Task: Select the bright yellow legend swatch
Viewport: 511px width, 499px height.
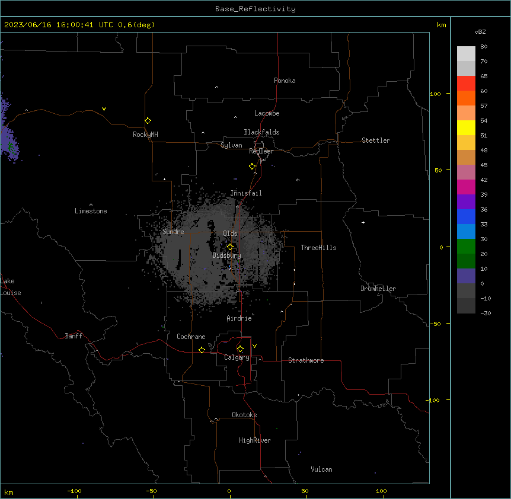Action: [466, 127]
